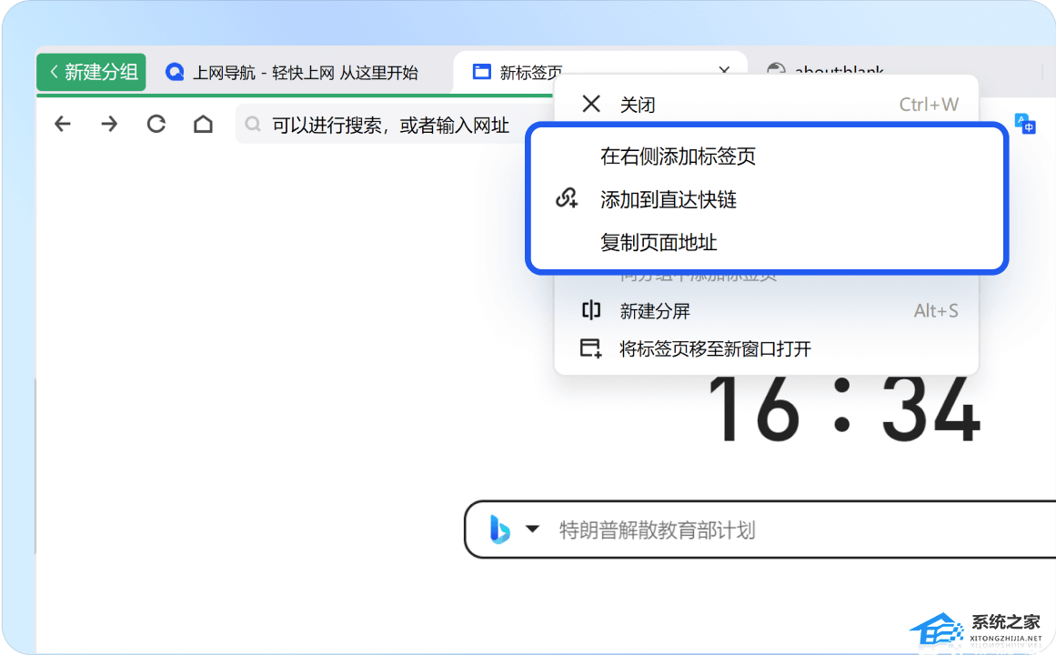This screenshot has height=655, width=1056.
Task: Click the 16:34 clock display
Action: click(843, 409)
